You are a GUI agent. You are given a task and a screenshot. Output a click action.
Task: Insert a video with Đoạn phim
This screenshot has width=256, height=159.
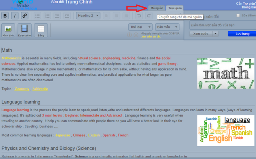point(24,30)
